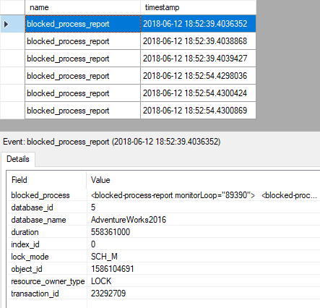Click the highlighted blocked_process_report name cell

pyautogui.click(x=82, y=24)
